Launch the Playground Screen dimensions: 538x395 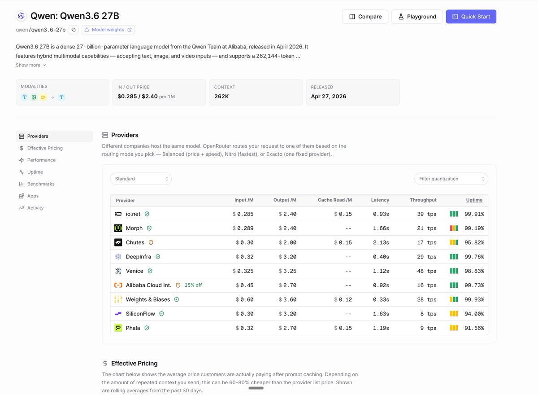click(417, 17)
